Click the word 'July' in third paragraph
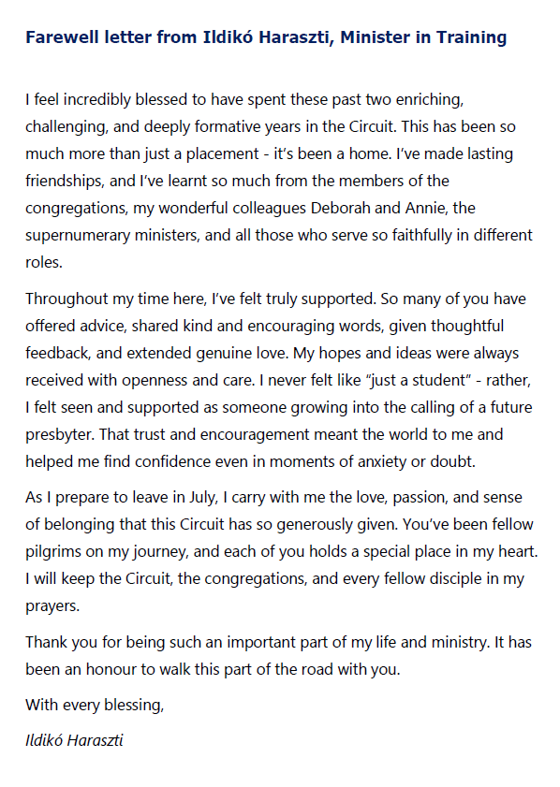 (x=203, y=498)
